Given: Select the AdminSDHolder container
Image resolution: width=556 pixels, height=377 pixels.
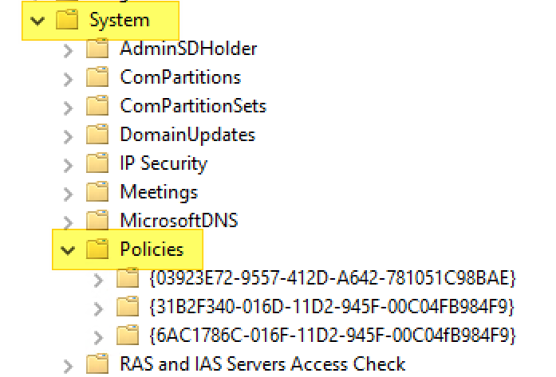Looking at the screenshot, I should [188, 49].
